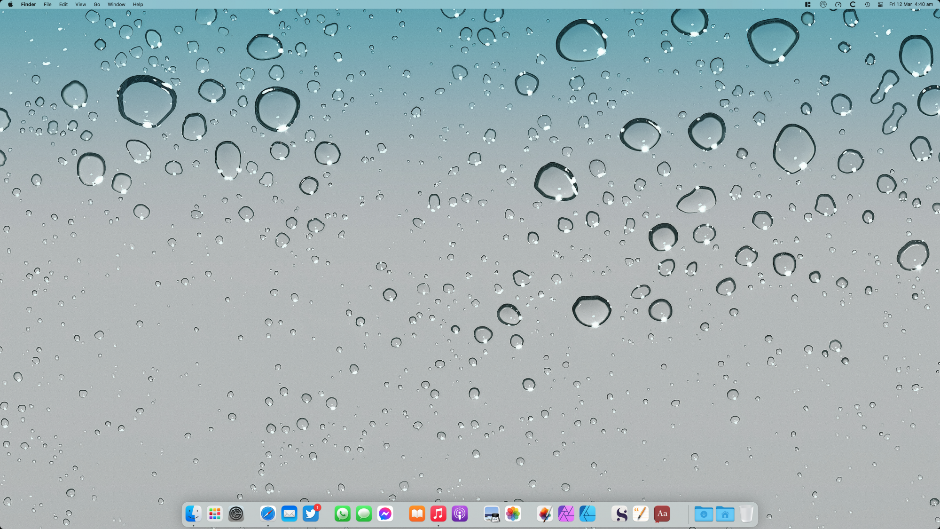This screenshot has height=529, width=940.
Task: Open Time Machine menu bar icon
Action: (867, 4)
